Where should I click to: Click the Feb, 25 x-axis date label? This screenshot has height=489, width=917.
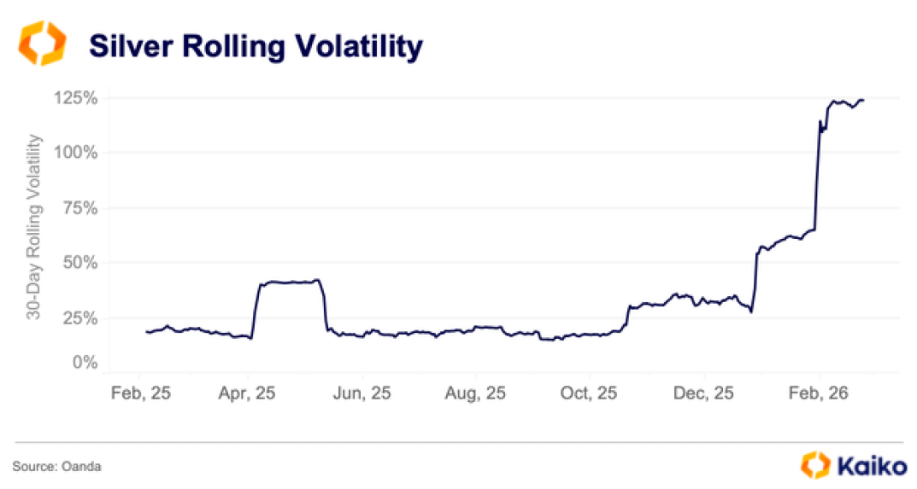pyautogui.click(x=139, y=394)
